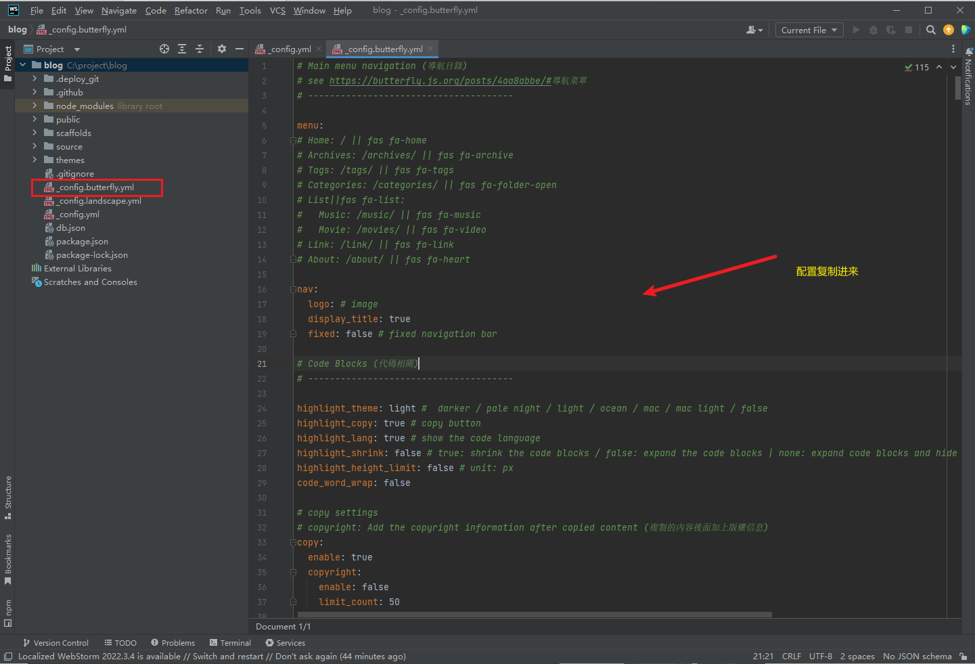Open editor tabs three-dot menu
This screenshot has width=975, height=664.
pos(953,49)
